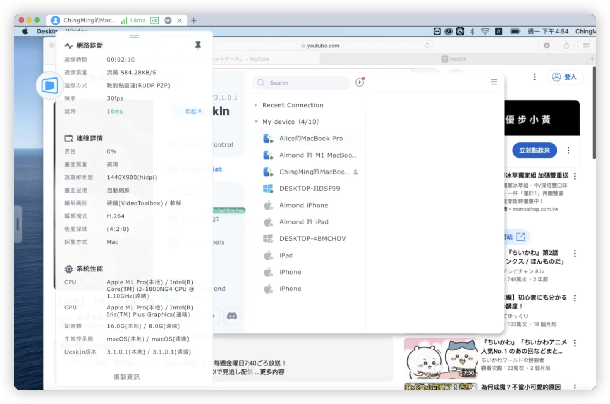Click the 系統性能 chip icon
Image resolution: width=610 pixels, height=404 pixels.
point(69,269)
